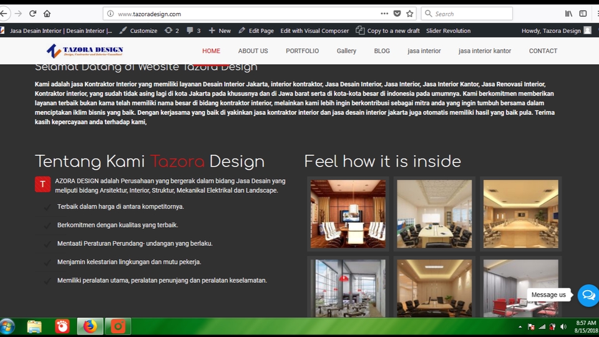Select the HOME menu item
This screenshot has width=599, height=337.
(x=212, y=51)
